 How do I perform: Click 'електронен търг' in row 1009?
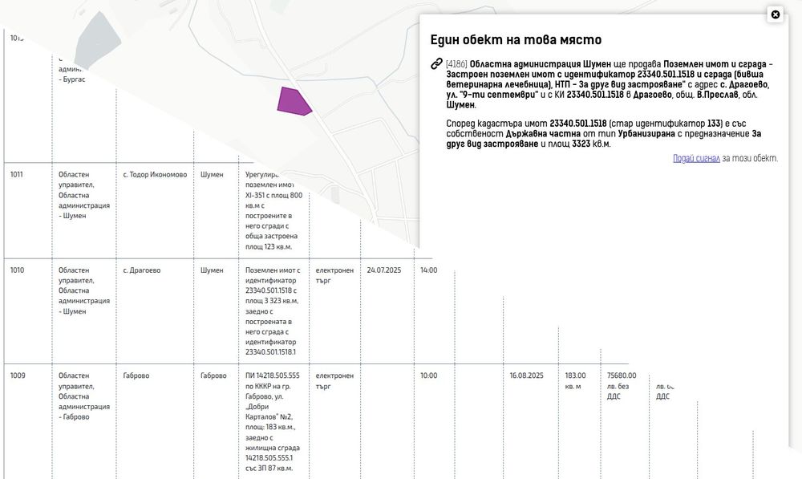(334, 381)
